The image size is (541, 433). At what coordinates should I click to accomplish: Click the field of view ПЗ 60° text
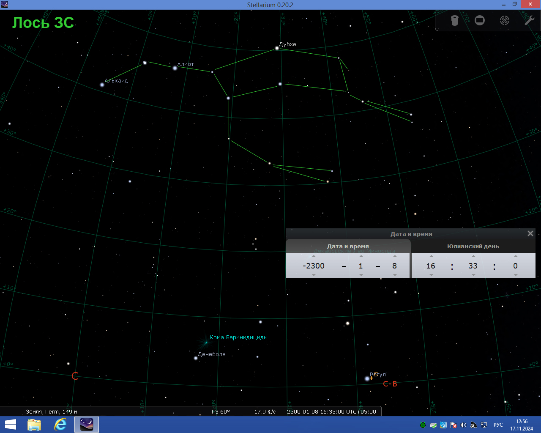pyautogui.click(x=221, y=411)
